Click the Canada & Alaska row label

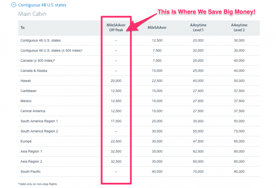[x=34, y=71]
